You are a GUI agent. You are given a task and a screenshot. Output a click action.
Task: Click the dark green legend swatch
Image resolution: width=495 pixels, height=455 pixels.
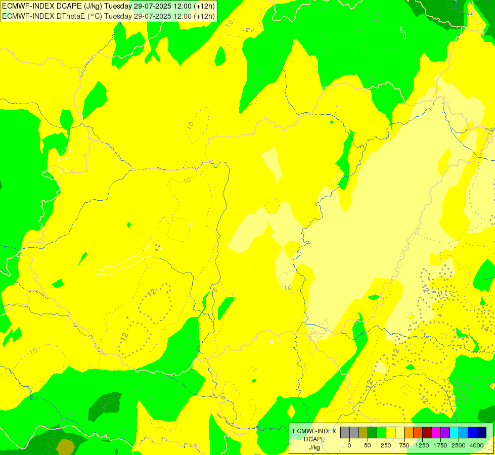pos(372,432)
